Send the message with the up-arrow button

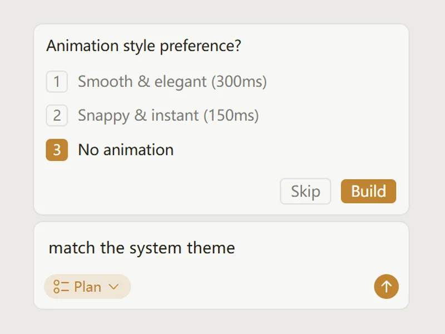coord(386,286)
